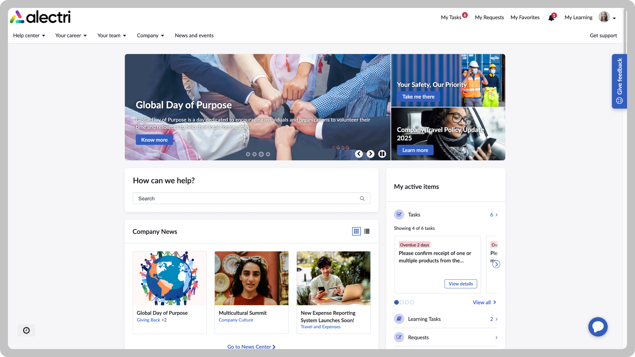Open My Learning in header
635x357 pixels.
coord(578,18)
